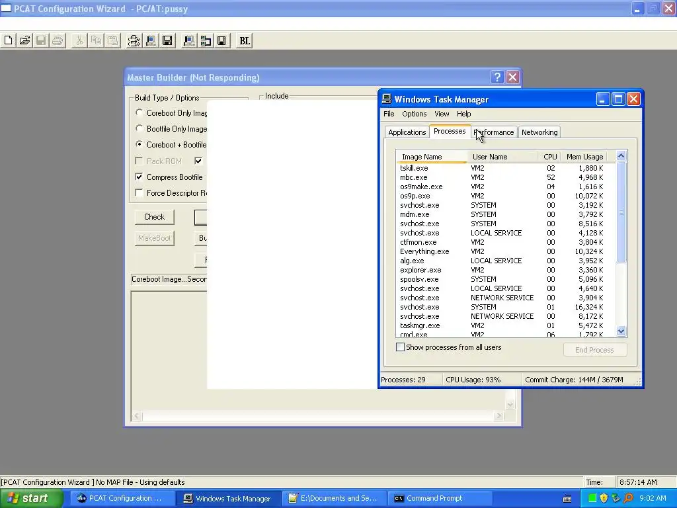Screen dimensions: 677x508
Task: Click the computer icon left of the network icon
Action: point(188,40)
